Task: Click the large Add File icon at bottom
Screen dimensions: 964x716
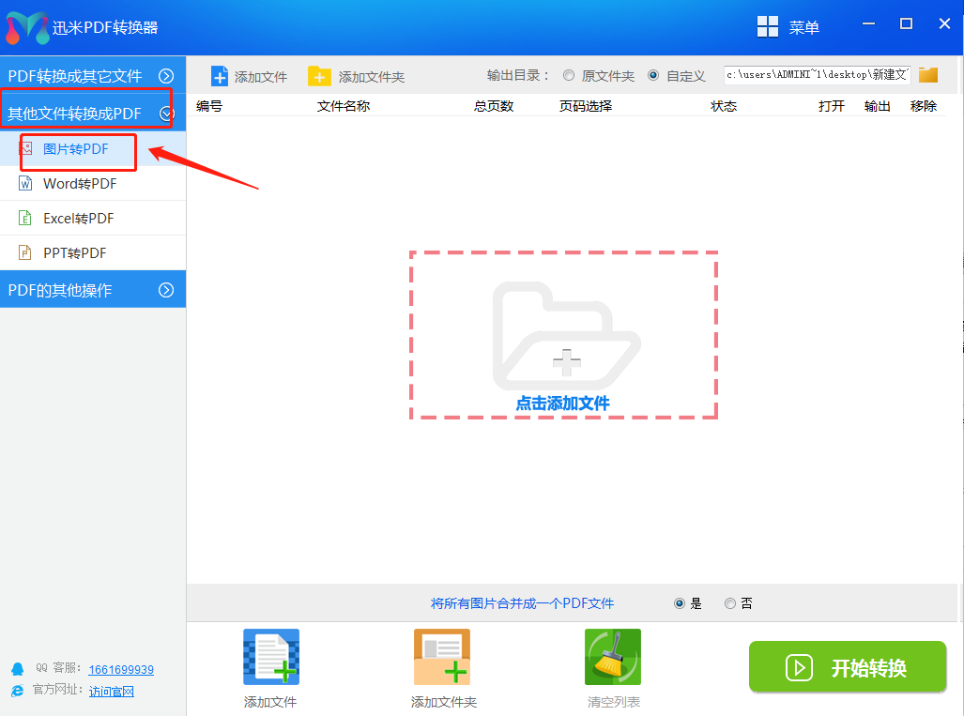Action: [271, 657]
